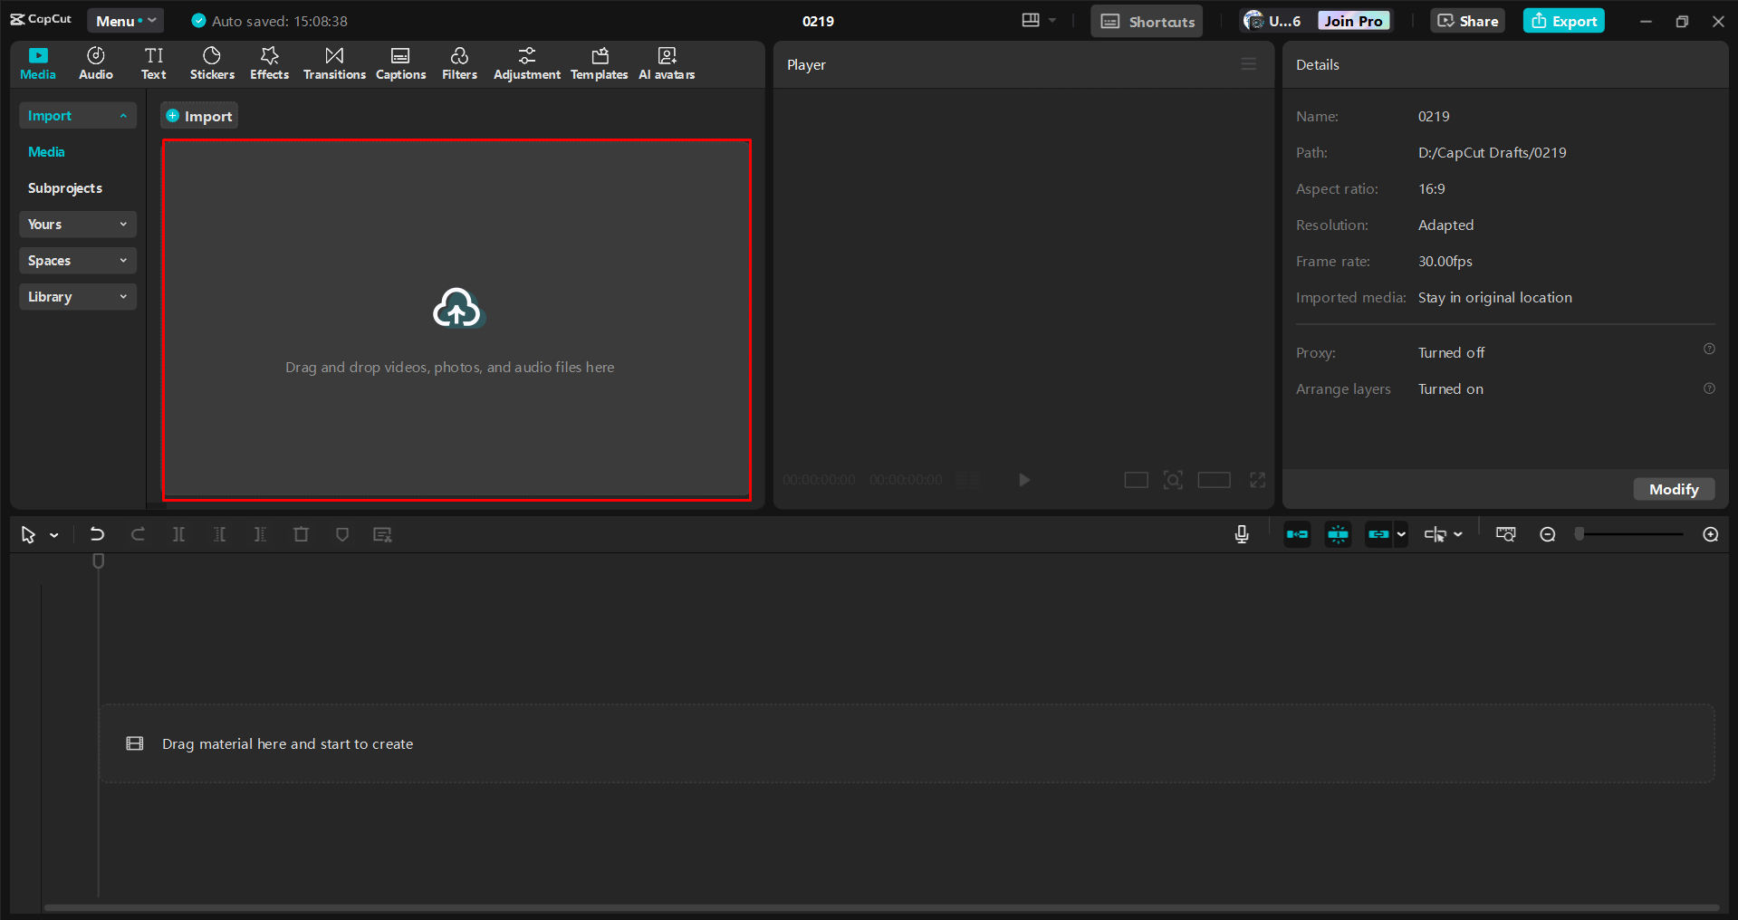Viewport: 1738px width, 920px height.
Task: Click the 'Stay in original location' value
Action: (x=1494, y=297)
